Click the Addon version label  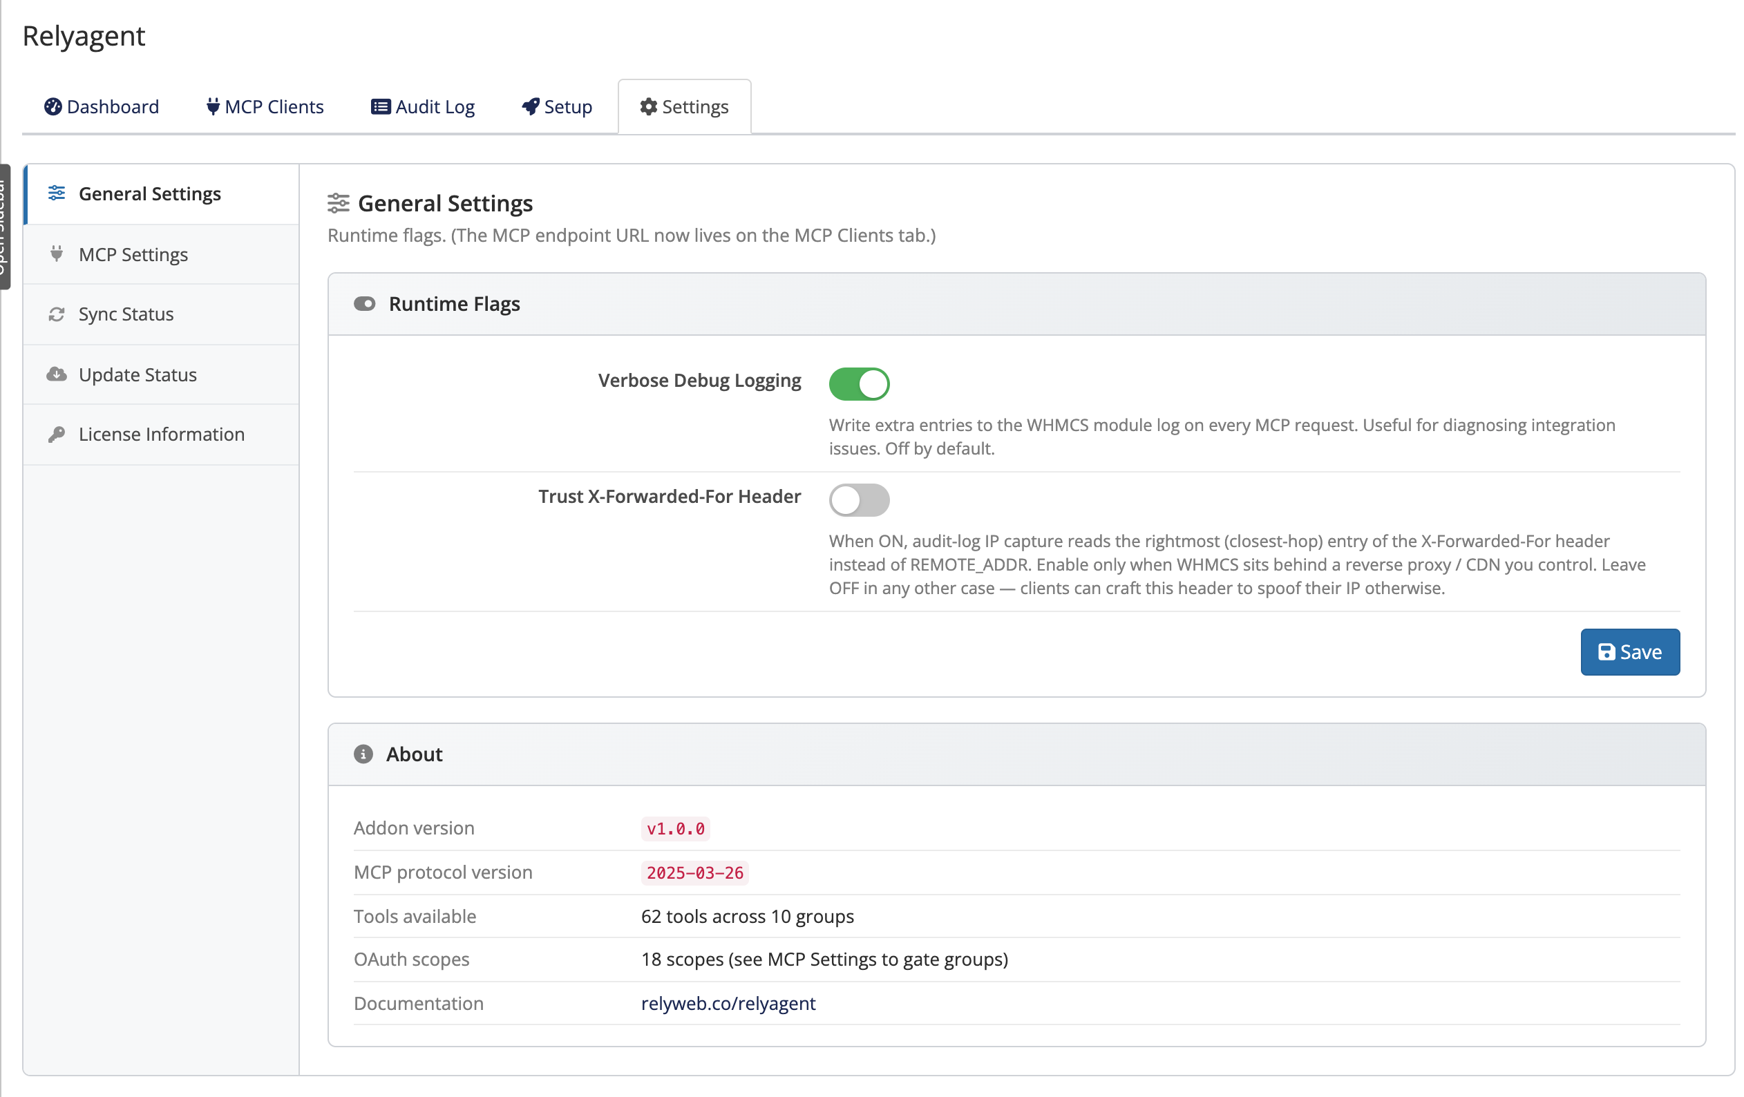[x=414, y=828]
